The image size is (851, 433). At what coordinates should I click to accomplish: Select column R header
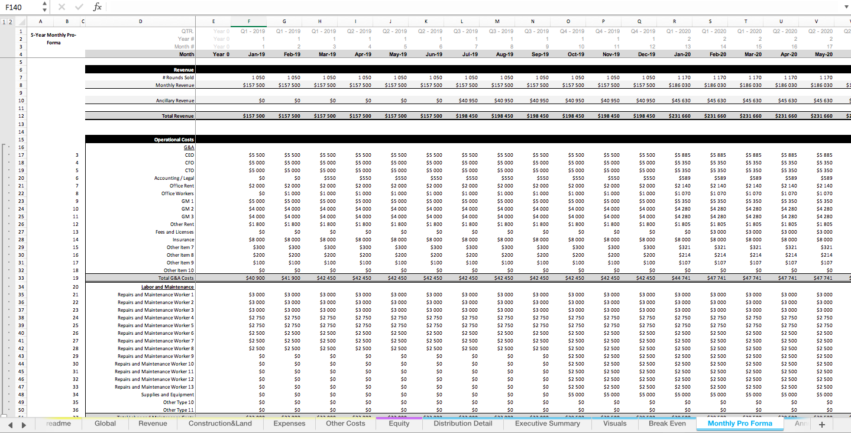point(674,22)
